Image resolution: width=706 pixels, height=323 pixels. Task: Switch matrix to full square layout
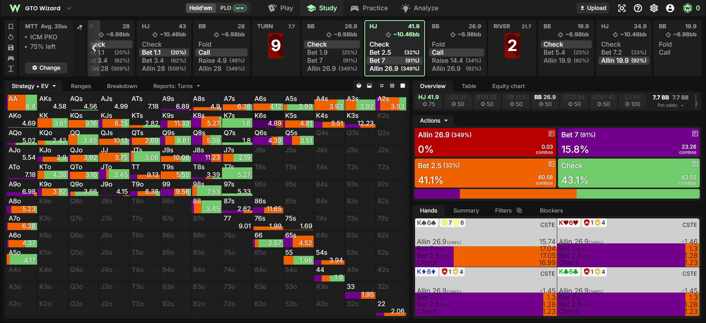[403, 86]
